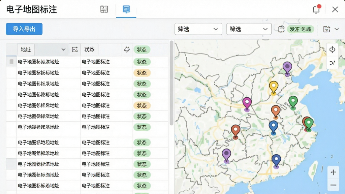345x194 pixels.
Task: Click the table's vertical scrollbar thumb
Action: (171, 83)
